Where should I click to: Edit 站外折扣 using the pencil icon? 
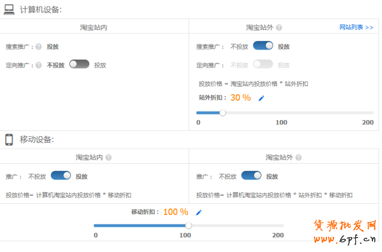[x=261, y=99]
